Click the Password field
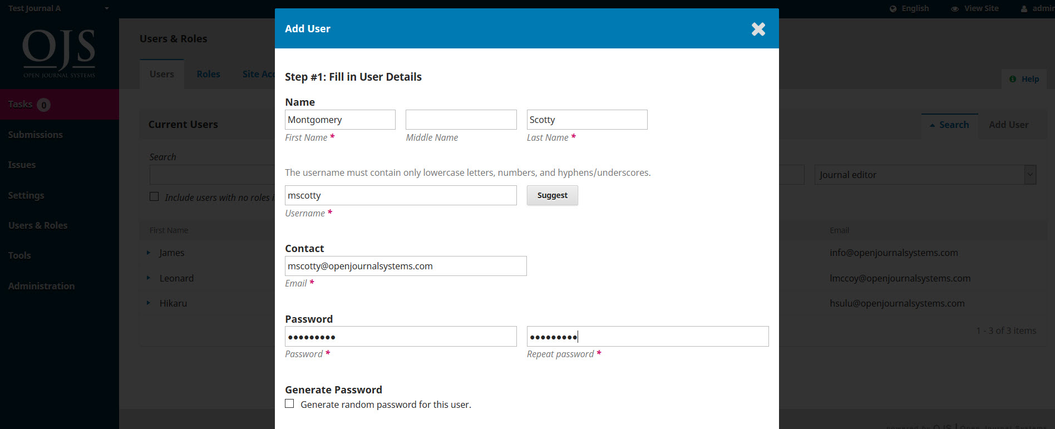This screenshot has height=429, width=1055. (x=401, y=337)
